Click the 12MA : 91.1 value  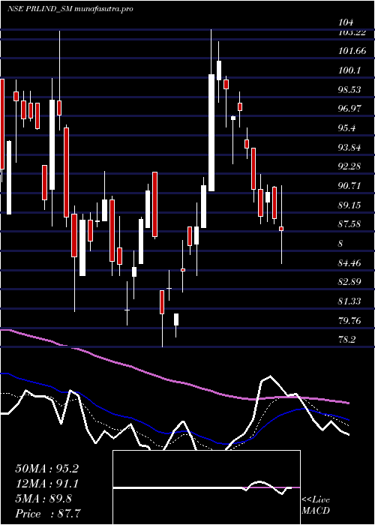(46, 484)
